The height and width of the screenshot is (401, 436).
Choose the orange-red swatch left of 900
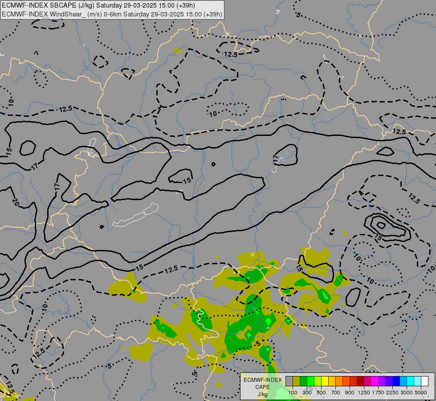pyautogui.click(x=346, y=381)
